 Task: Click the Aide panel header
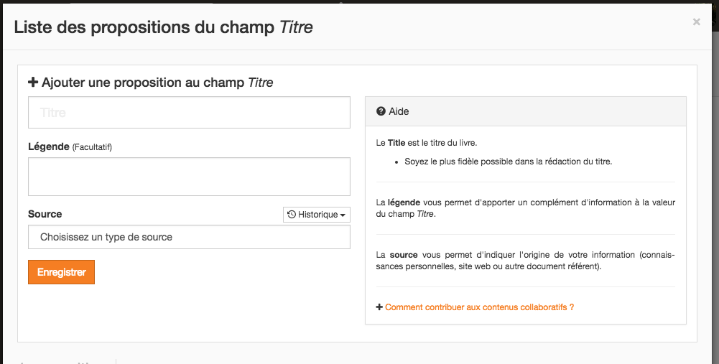point(526,111)
